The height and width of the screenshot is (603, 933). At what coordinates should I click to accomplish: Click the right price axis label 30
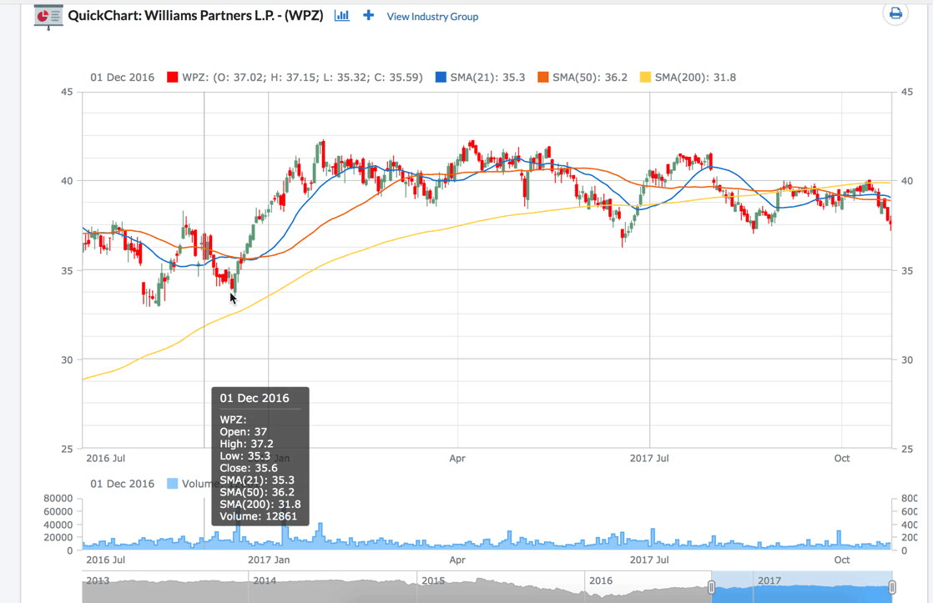point(907,359)
